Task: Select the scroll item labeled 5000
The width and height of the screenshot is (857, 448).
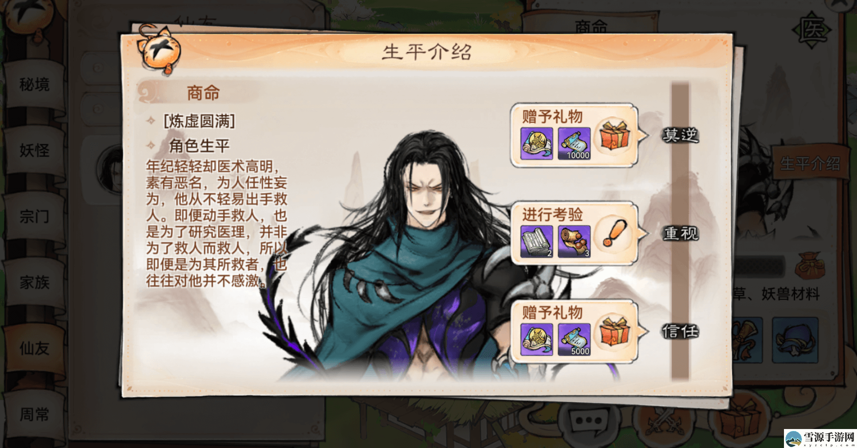Action: click(575, 340)
